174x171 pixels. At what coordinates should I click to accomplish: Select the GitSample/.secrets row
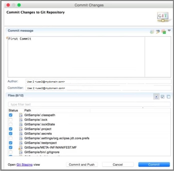click(x=89, y=134)
